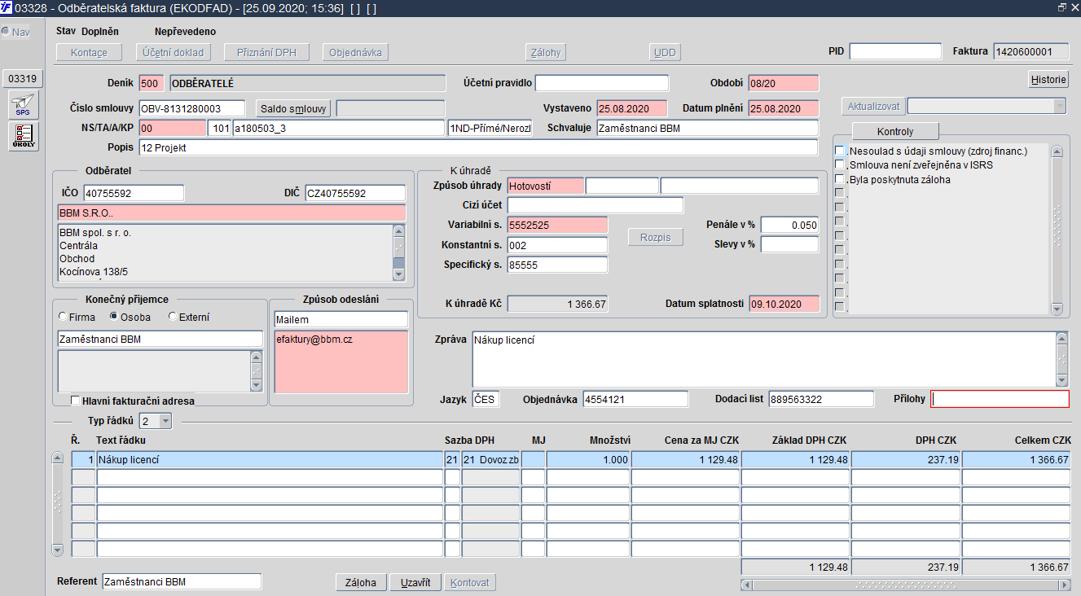The width and height of the screenshot is (1081, 596).
Task: Enable Hlavní fakturační adresa checkbox
Action: pos(75,401)
